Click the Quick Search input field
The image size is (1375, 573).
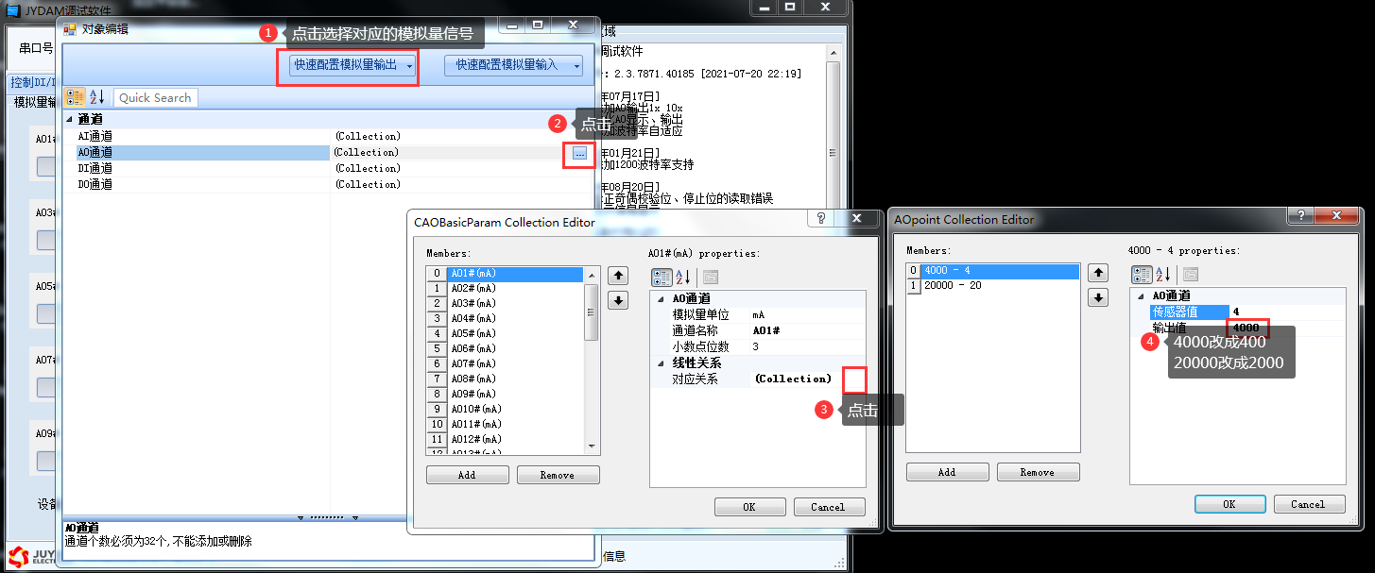click(x=156, y=97)
